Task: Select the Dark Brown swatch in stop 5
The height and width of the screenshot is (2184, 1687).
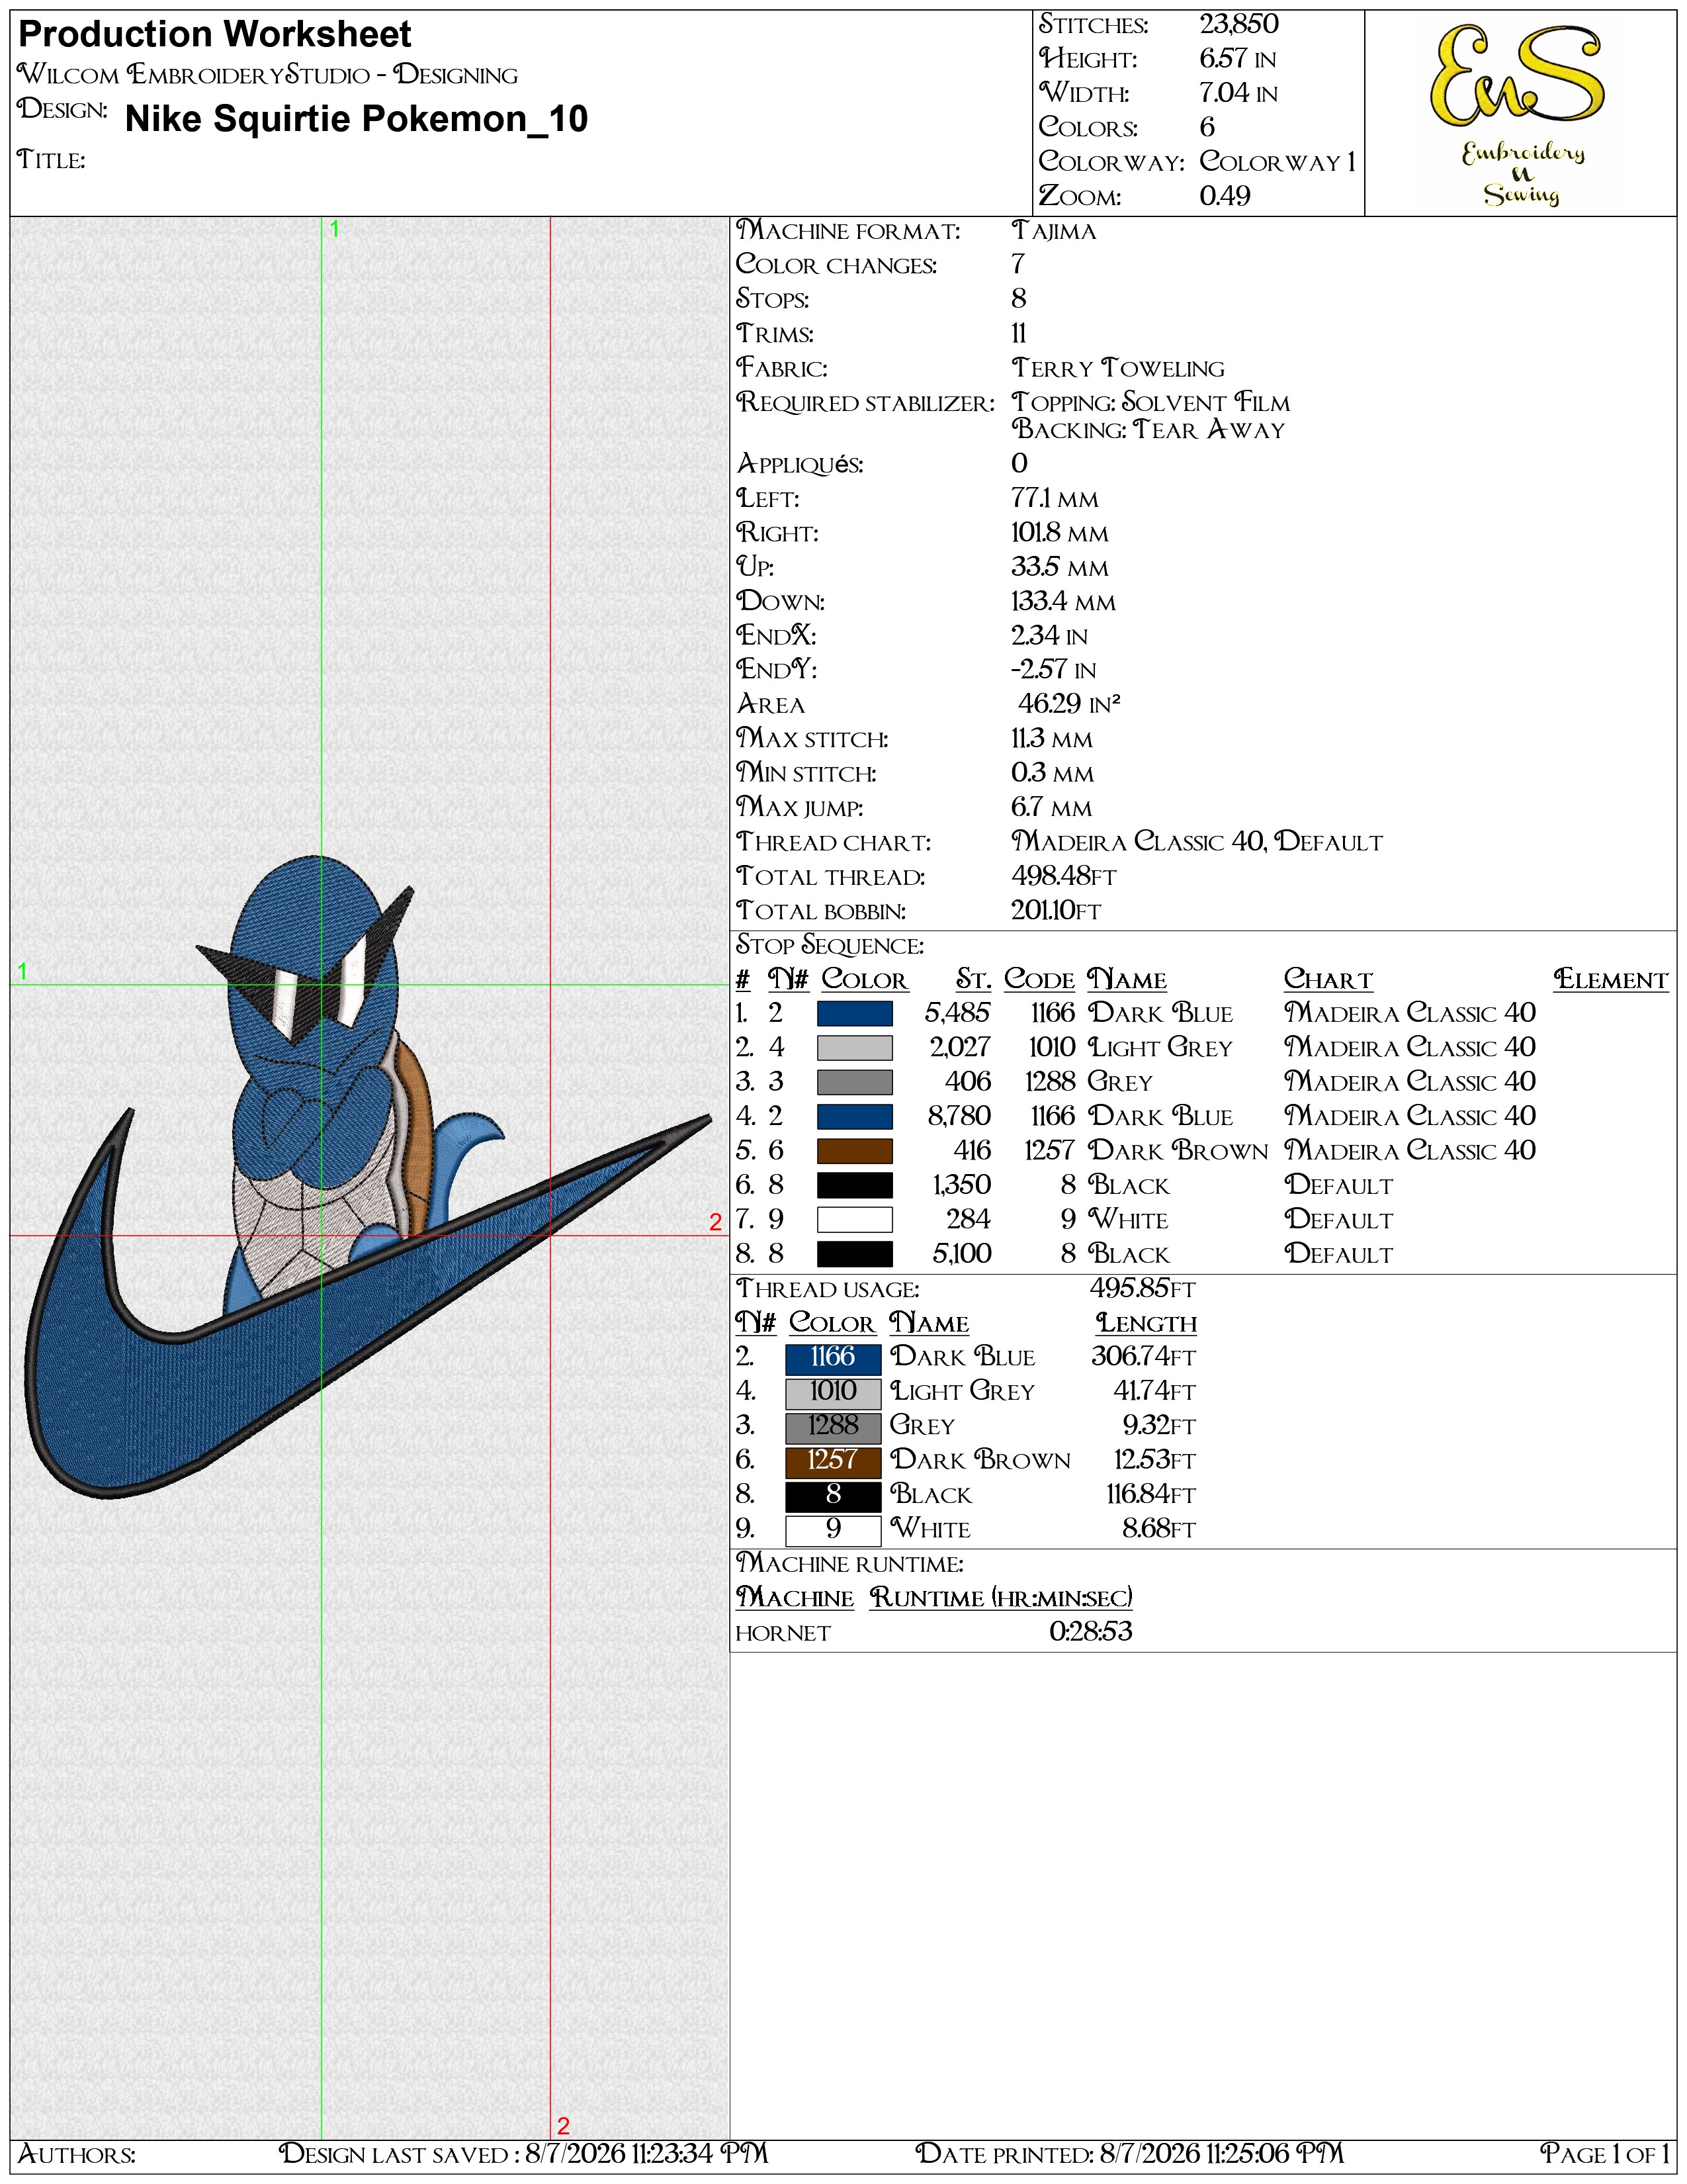Action: point(855,1151)
